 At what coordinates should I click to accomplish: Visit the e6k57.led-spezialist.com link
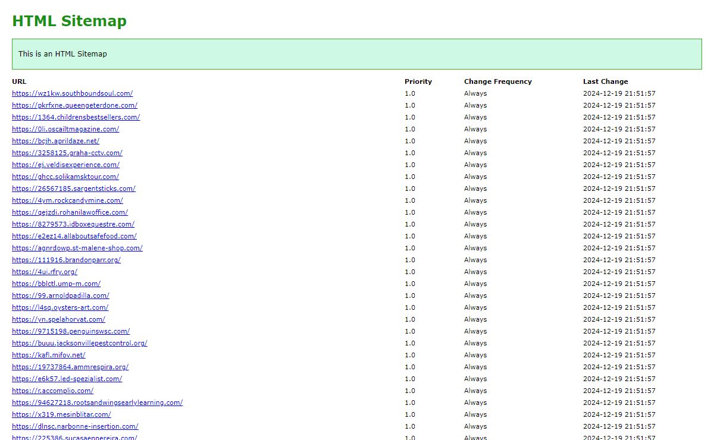[67, 379]
